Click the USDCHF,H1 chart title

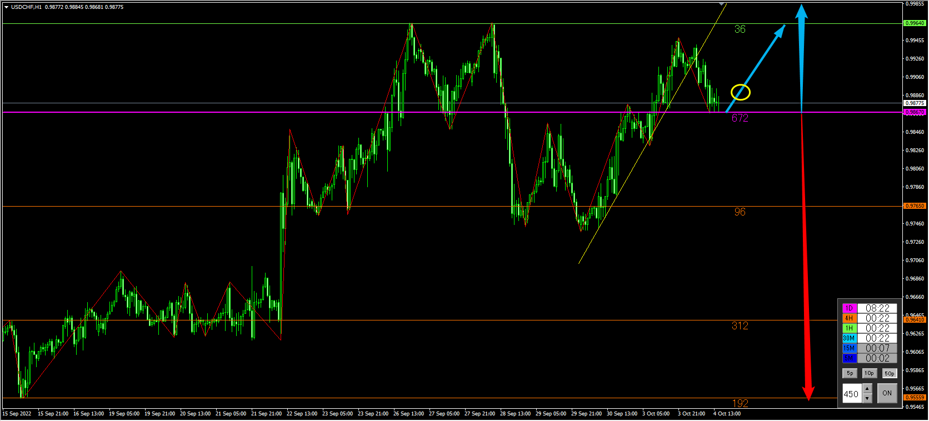tap(26, 7)
